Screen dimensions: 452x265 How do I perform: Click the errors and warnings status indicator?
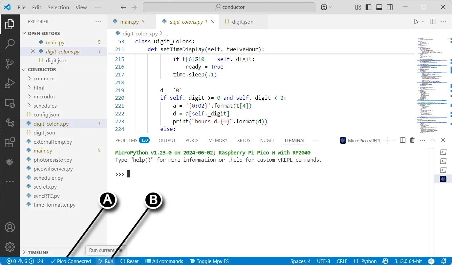[25, 261]
